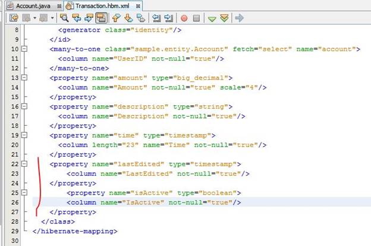Image resolution: width=371 pixels, height=246 pixels.
Task: Click the </class> closing tag
Action: click(58, 222)
